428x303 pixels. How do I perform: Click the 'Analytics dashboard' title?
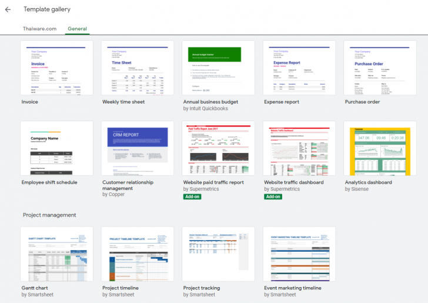click(368, 182)
